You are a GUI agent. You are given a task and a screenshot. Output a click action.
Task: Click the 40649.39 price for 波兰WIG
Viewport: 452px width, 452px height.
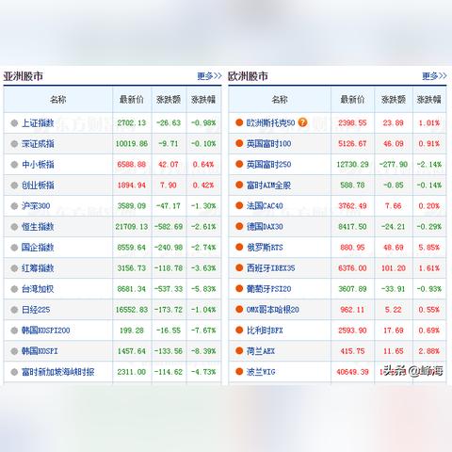click(x=352, y=372)
